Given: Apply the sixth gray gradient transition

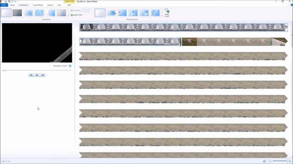Looking at the screenshot, I should [x=61, y=13].
